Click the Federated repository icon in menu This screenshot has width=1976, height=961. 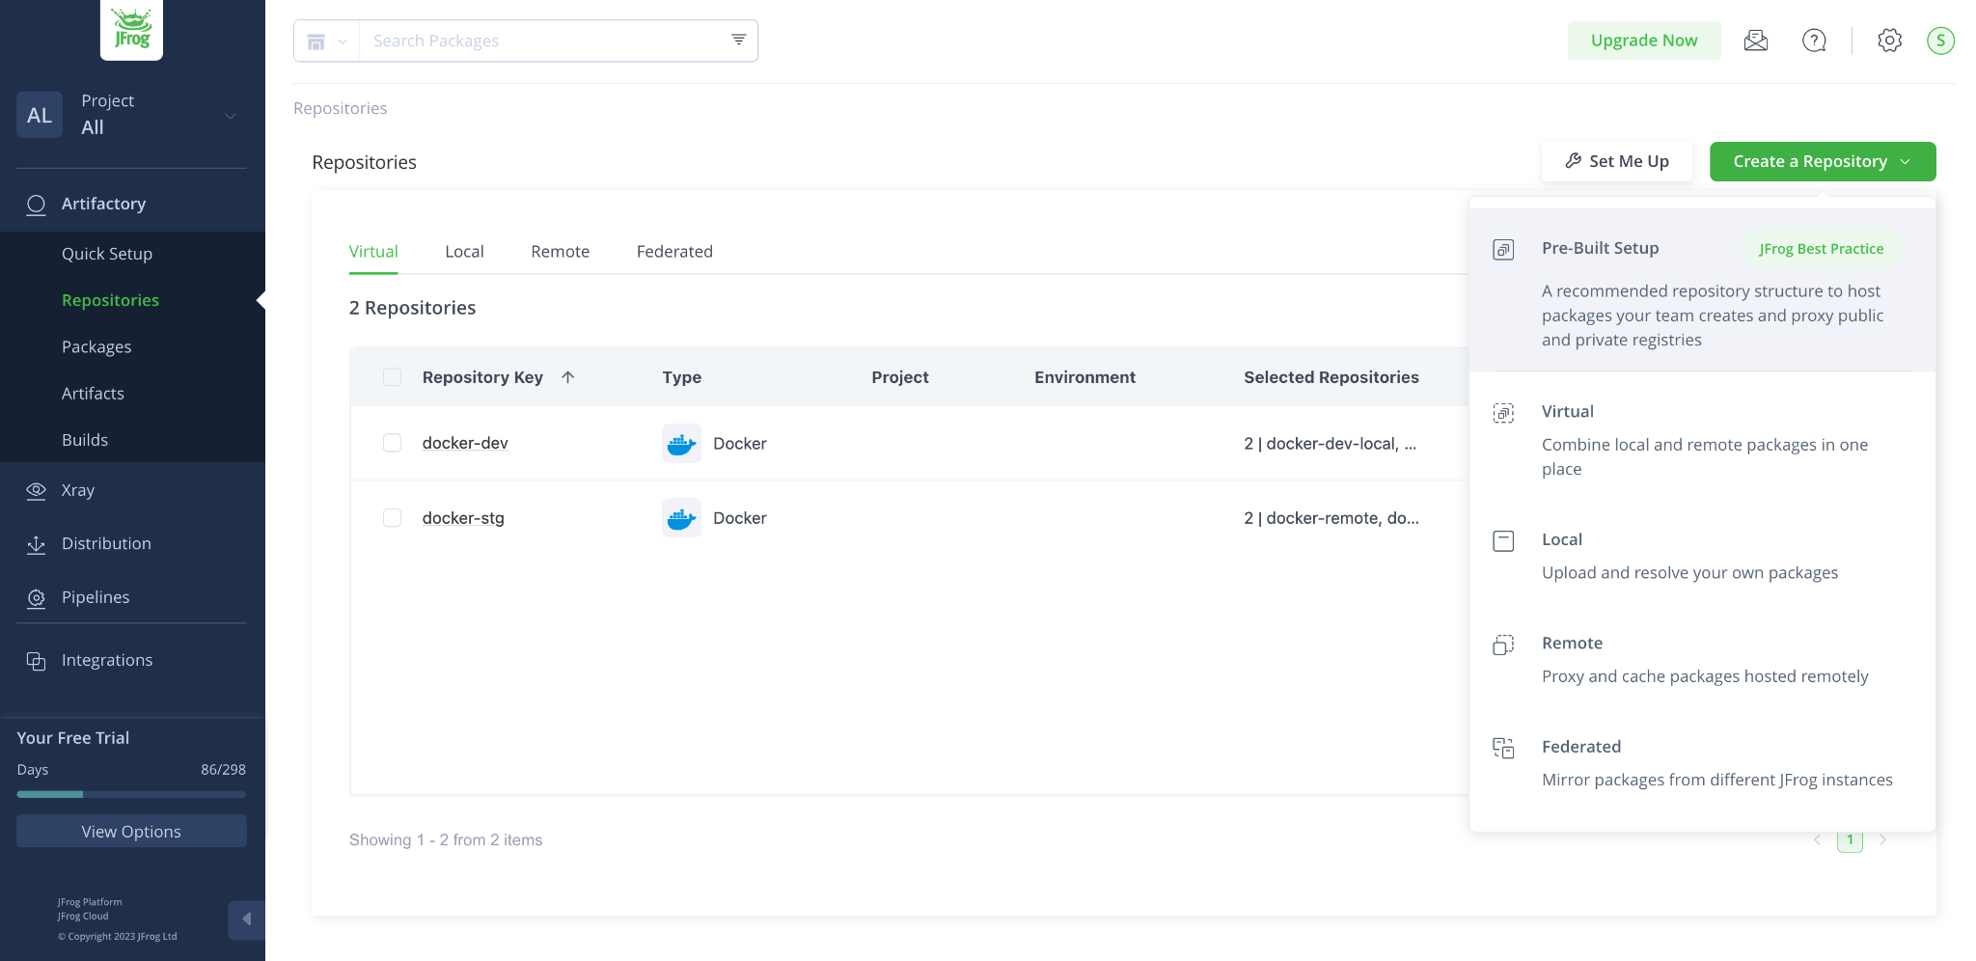click(1503, 748)
